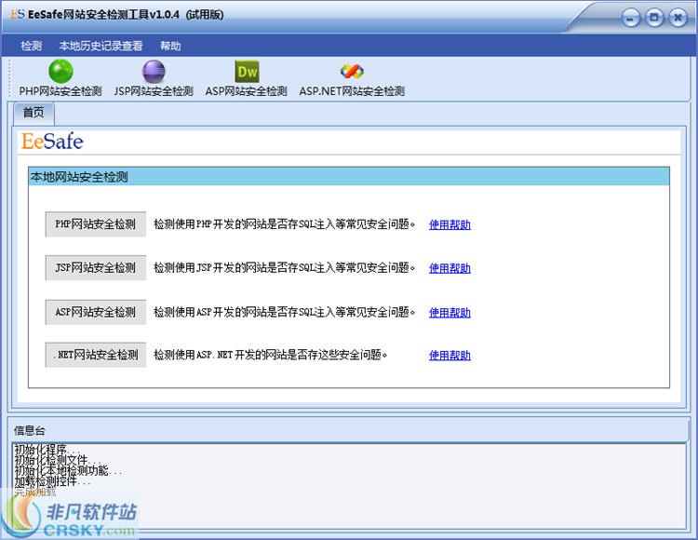698x540 pixels.
Task: Minimize the EeSafe window
Action: pos(630,19)
